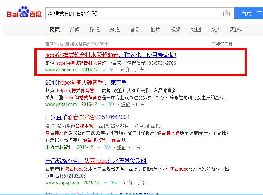Viewport: 263px width, 195px height.
Task: Click 评价 link for www.zjhanen.cn
Action: tap(125, 70)
